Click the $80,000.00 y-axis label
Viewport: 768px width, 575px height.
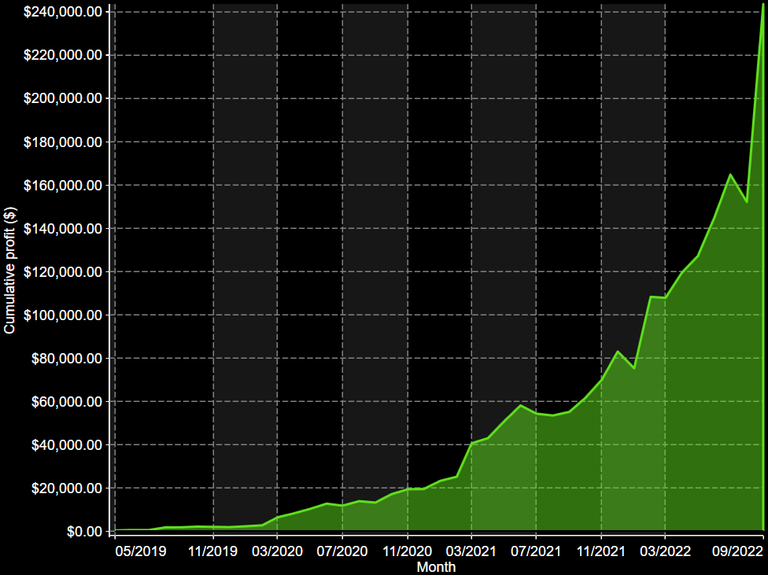pyautogui.click(x=67, y=359)
